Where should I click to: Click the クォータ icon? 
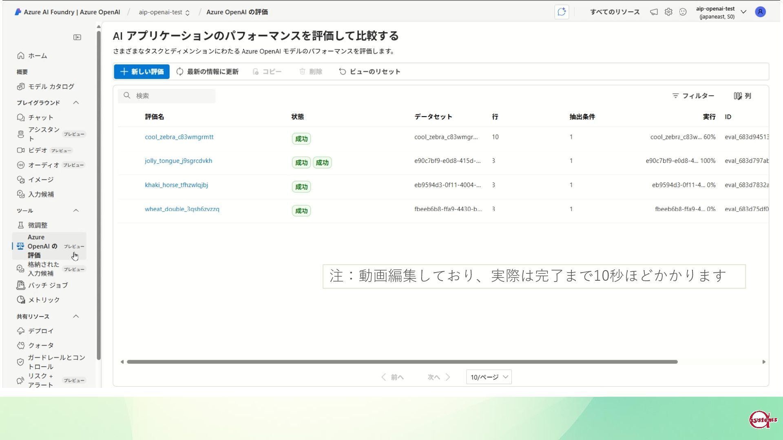21,345
